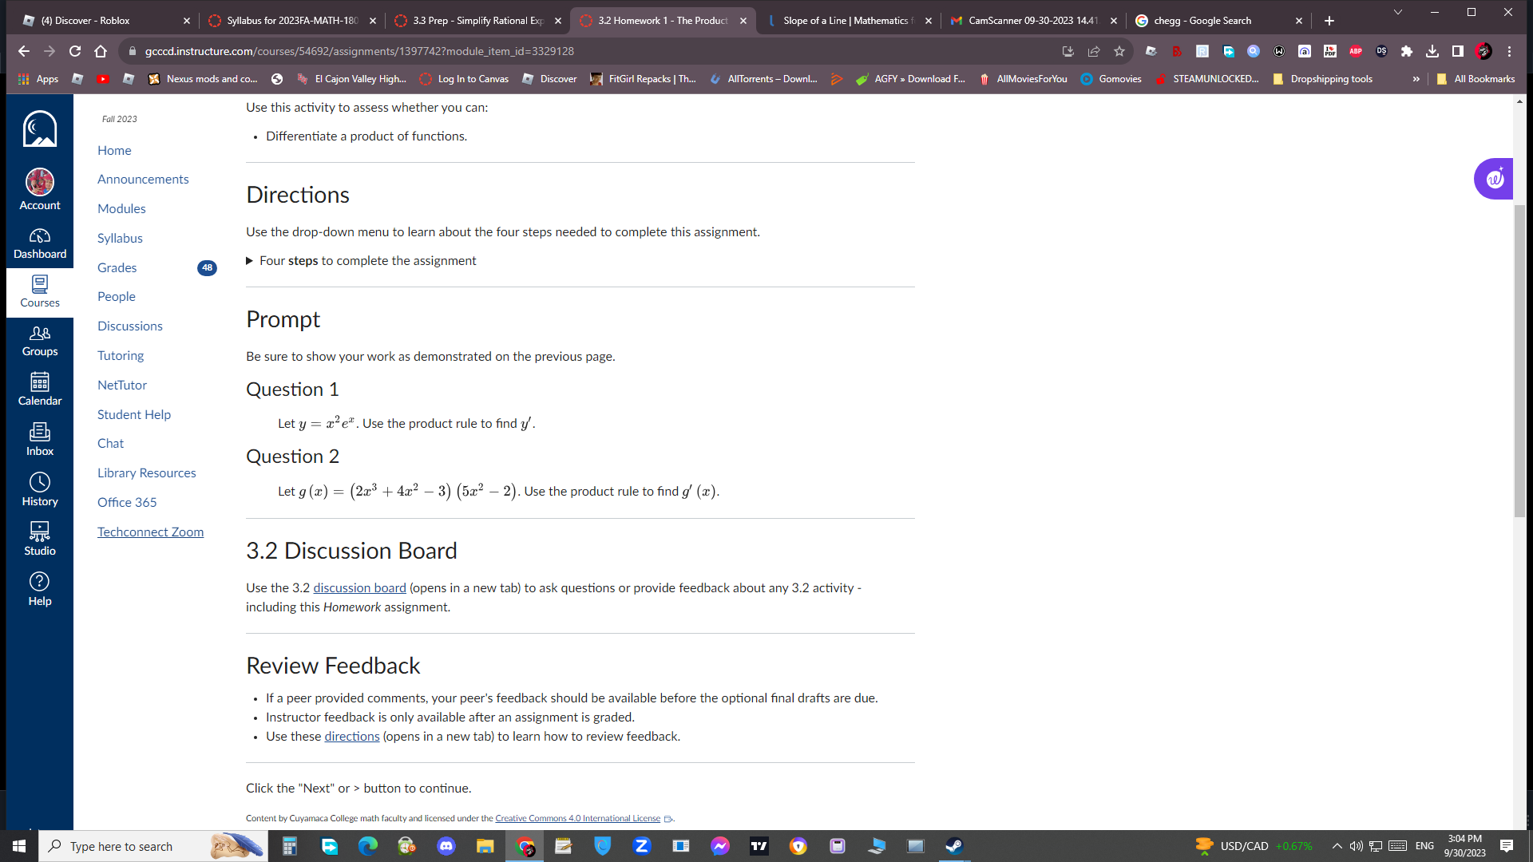Image resolution: width=1533 pixels, height=862 pixels.
Task: Click the Help question mark icon
Action: [x=40, y=589]
